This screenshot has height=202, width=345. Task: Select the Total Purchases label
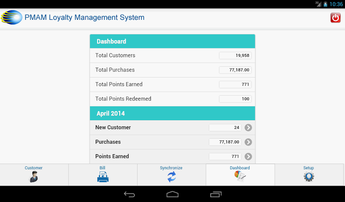(115, 70)
